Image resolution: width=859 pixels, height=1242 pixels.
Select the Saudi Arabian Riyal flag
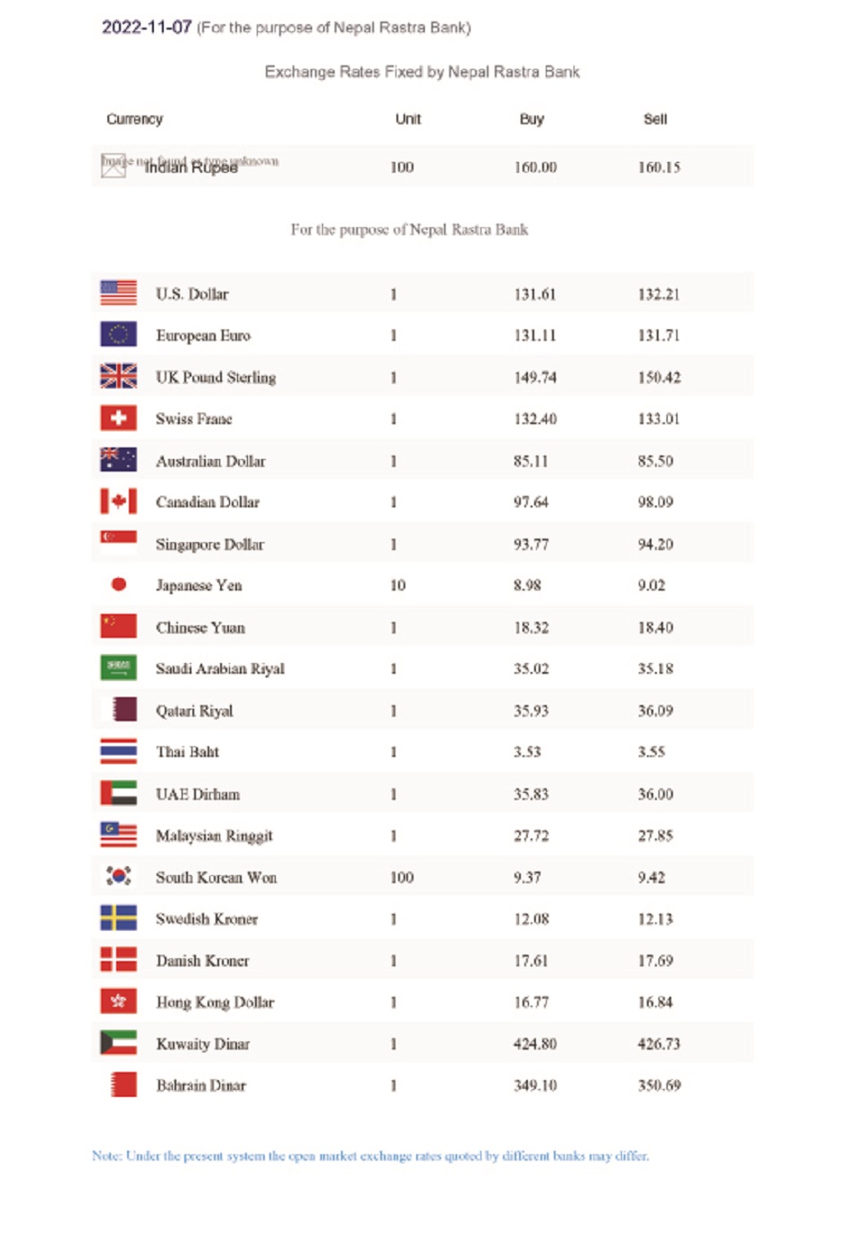pyautogui.click(x=118, y=668)
